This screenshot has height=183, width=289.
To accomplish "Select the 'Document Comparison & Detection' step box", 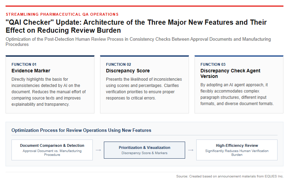I will 52,150.
